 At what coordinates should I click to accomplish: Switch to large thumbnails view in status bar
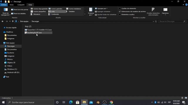tap(186, 98)
